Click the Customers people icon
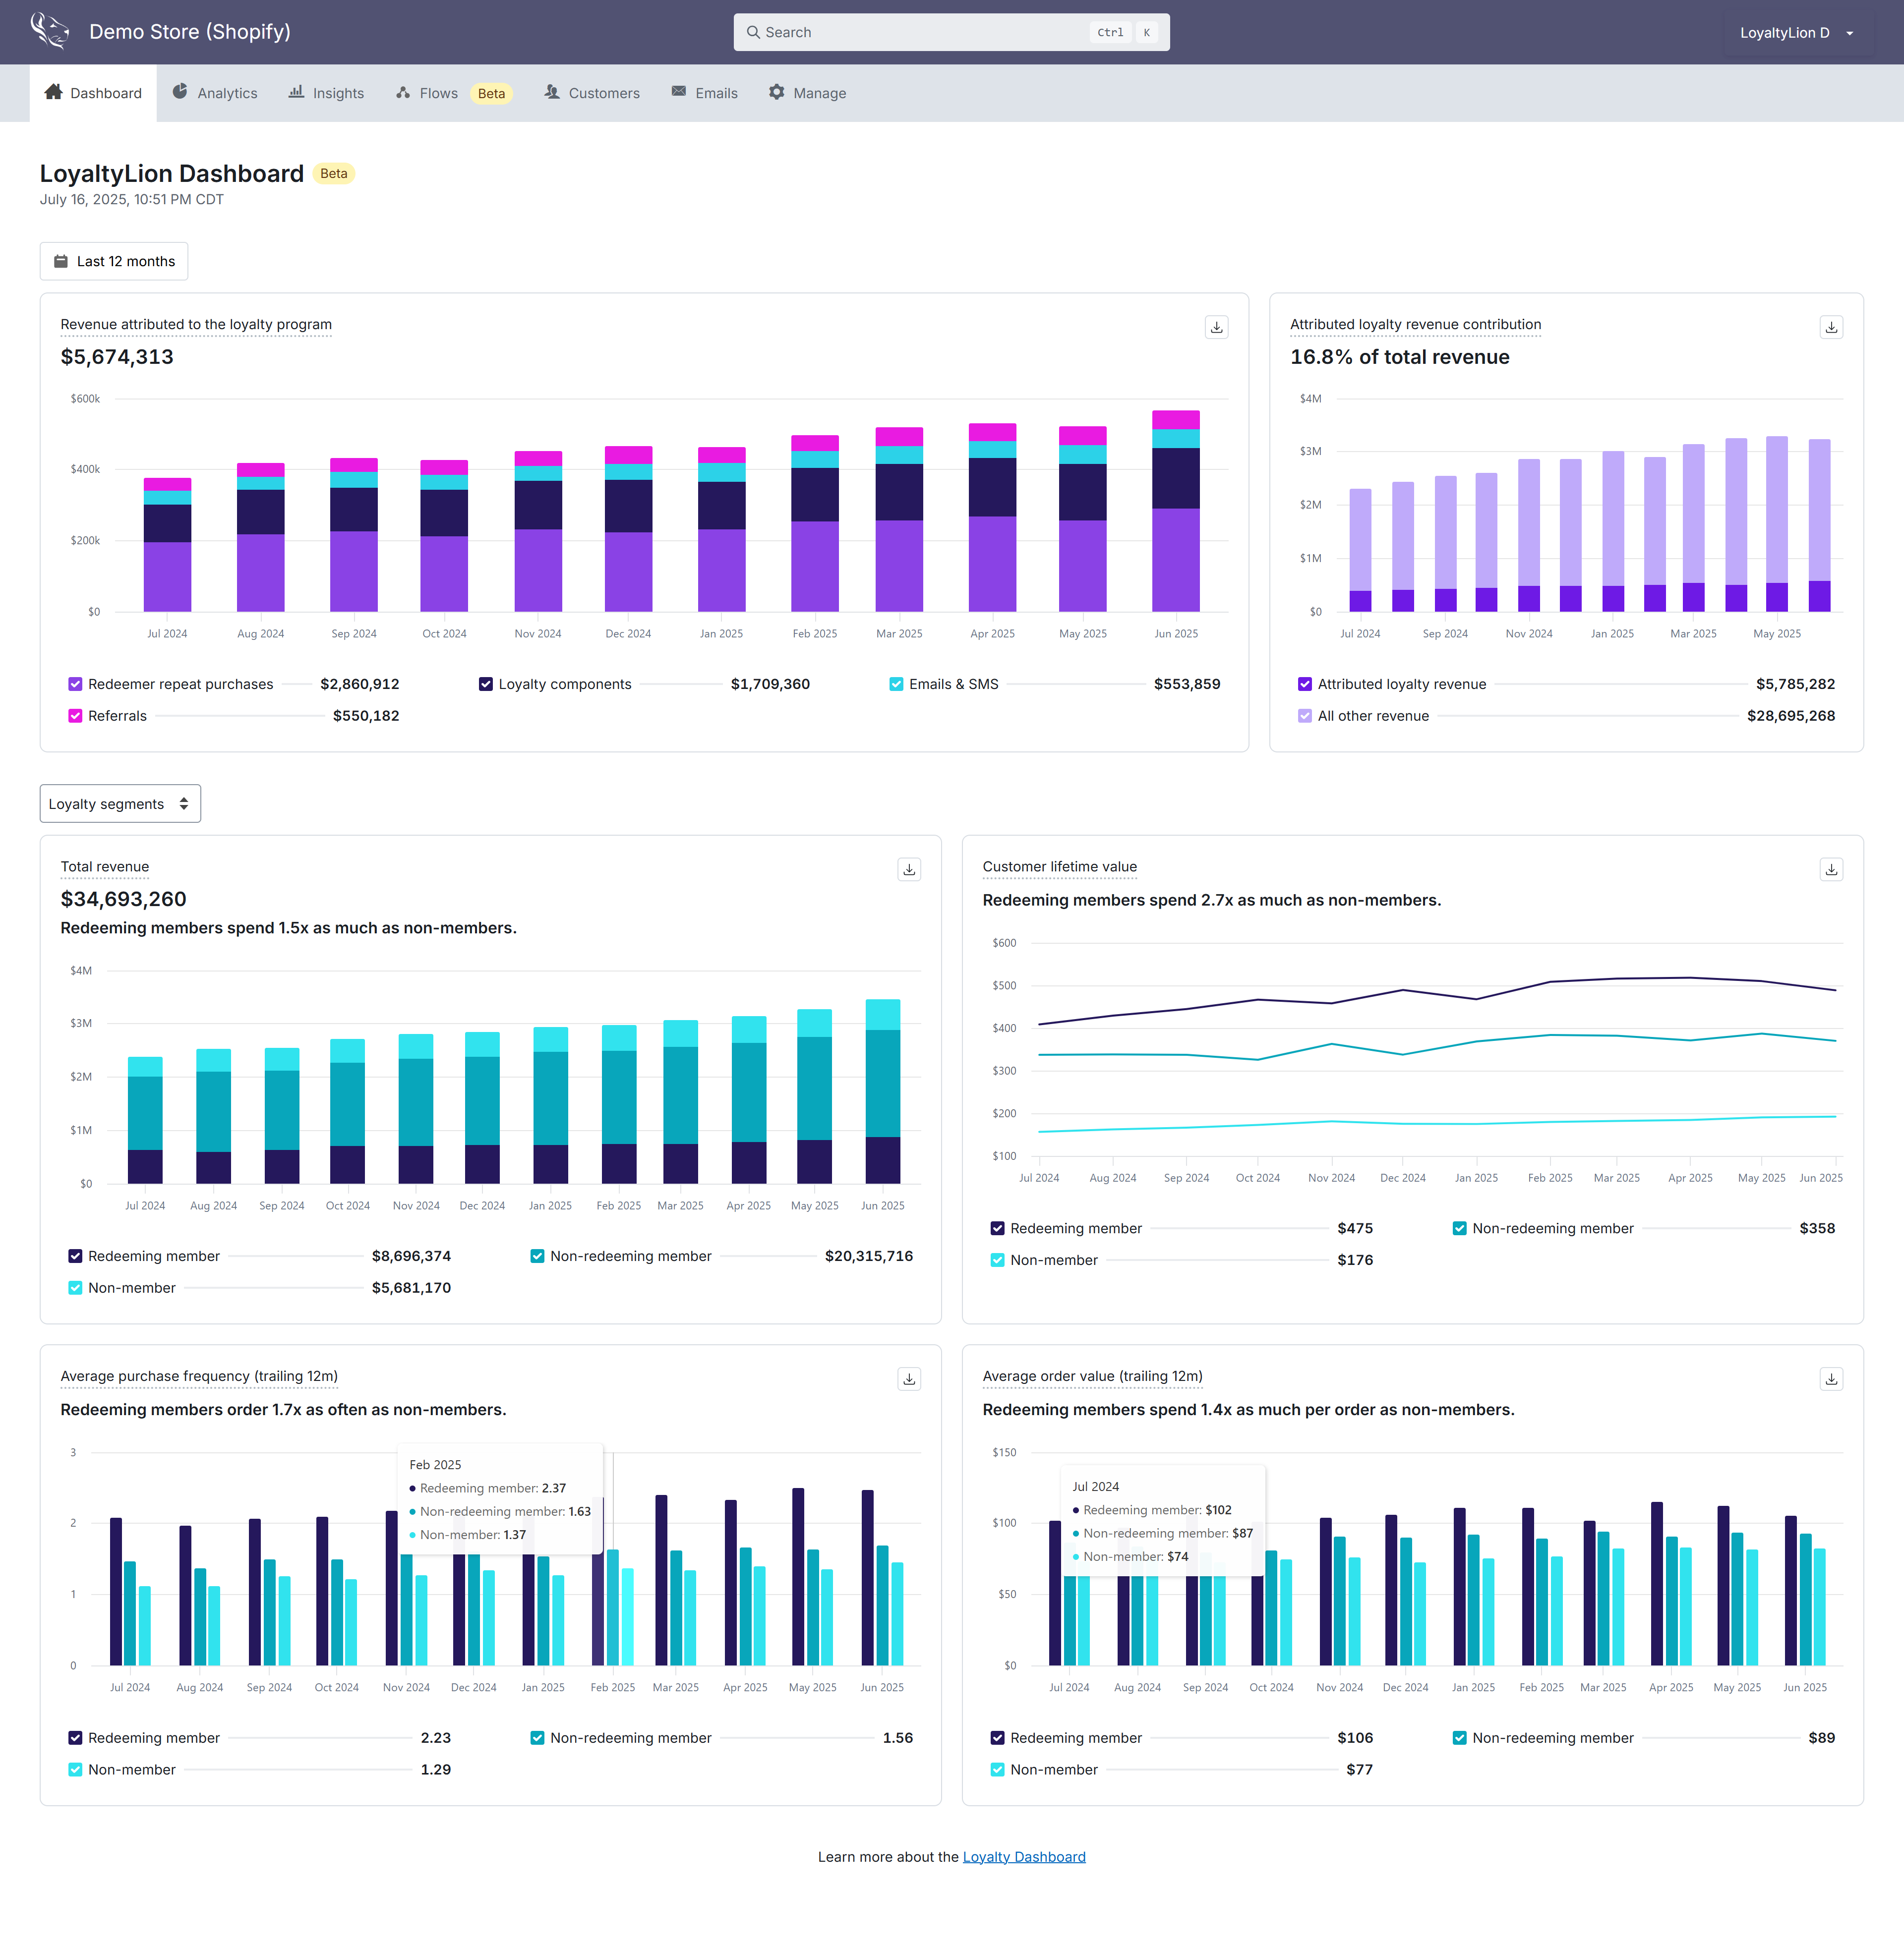Screen dimensions: 1904x1947 552,92
